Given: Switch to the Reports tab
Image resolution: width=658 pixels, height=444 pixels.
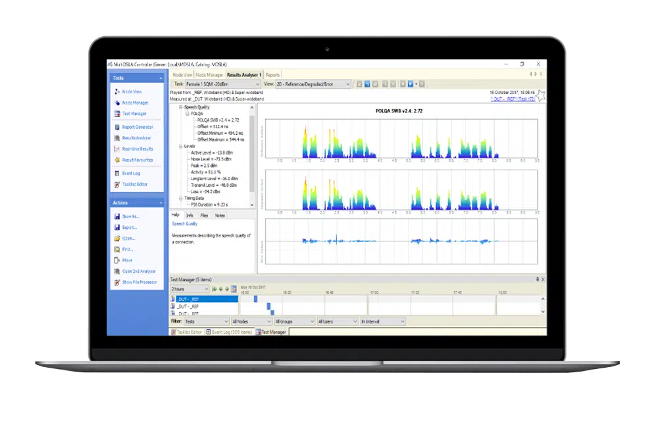Looking at the screenshot, I should click(272, 75).
